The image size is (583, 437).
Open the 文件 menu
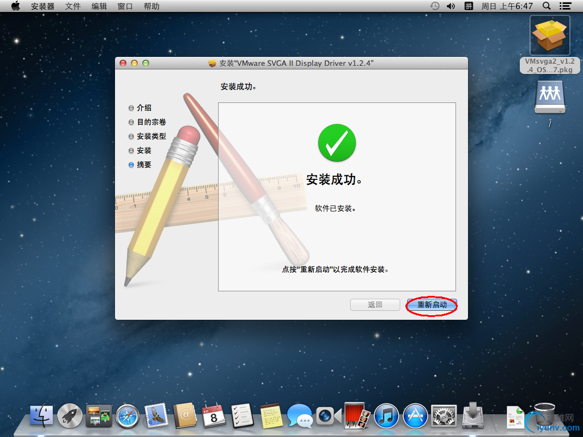72,6
